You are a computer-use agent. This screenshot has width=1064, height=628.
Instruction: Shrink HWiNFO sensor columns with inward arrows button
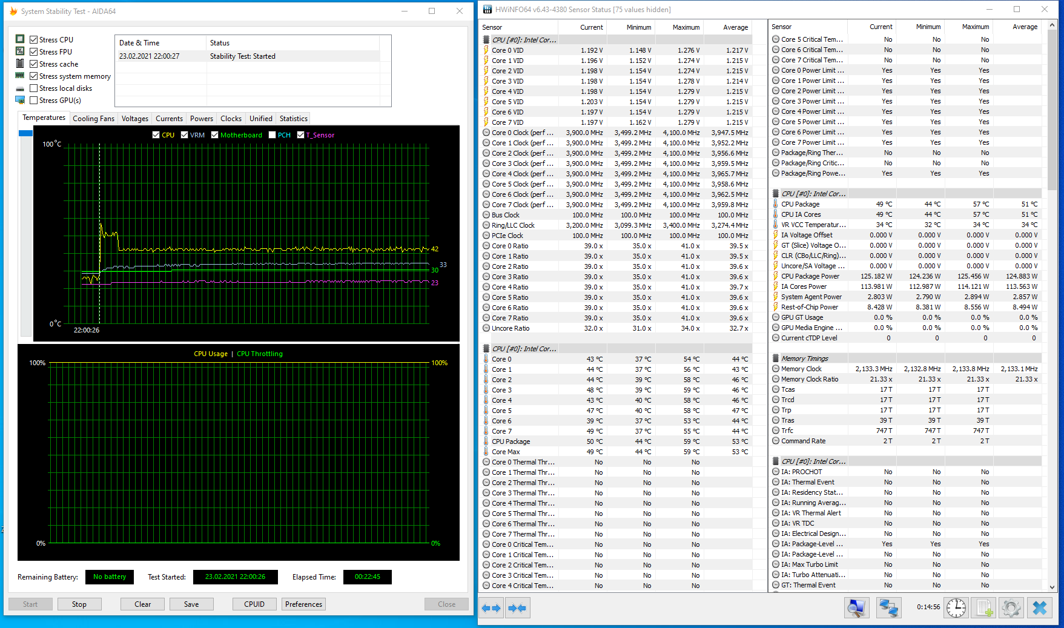[517, 607]
